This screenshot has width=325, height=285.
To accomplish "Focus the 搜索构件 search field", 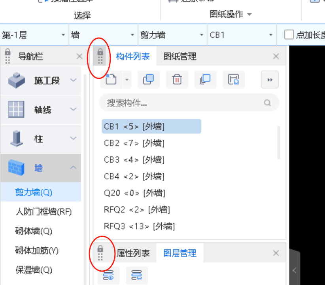I will [189, 103].
